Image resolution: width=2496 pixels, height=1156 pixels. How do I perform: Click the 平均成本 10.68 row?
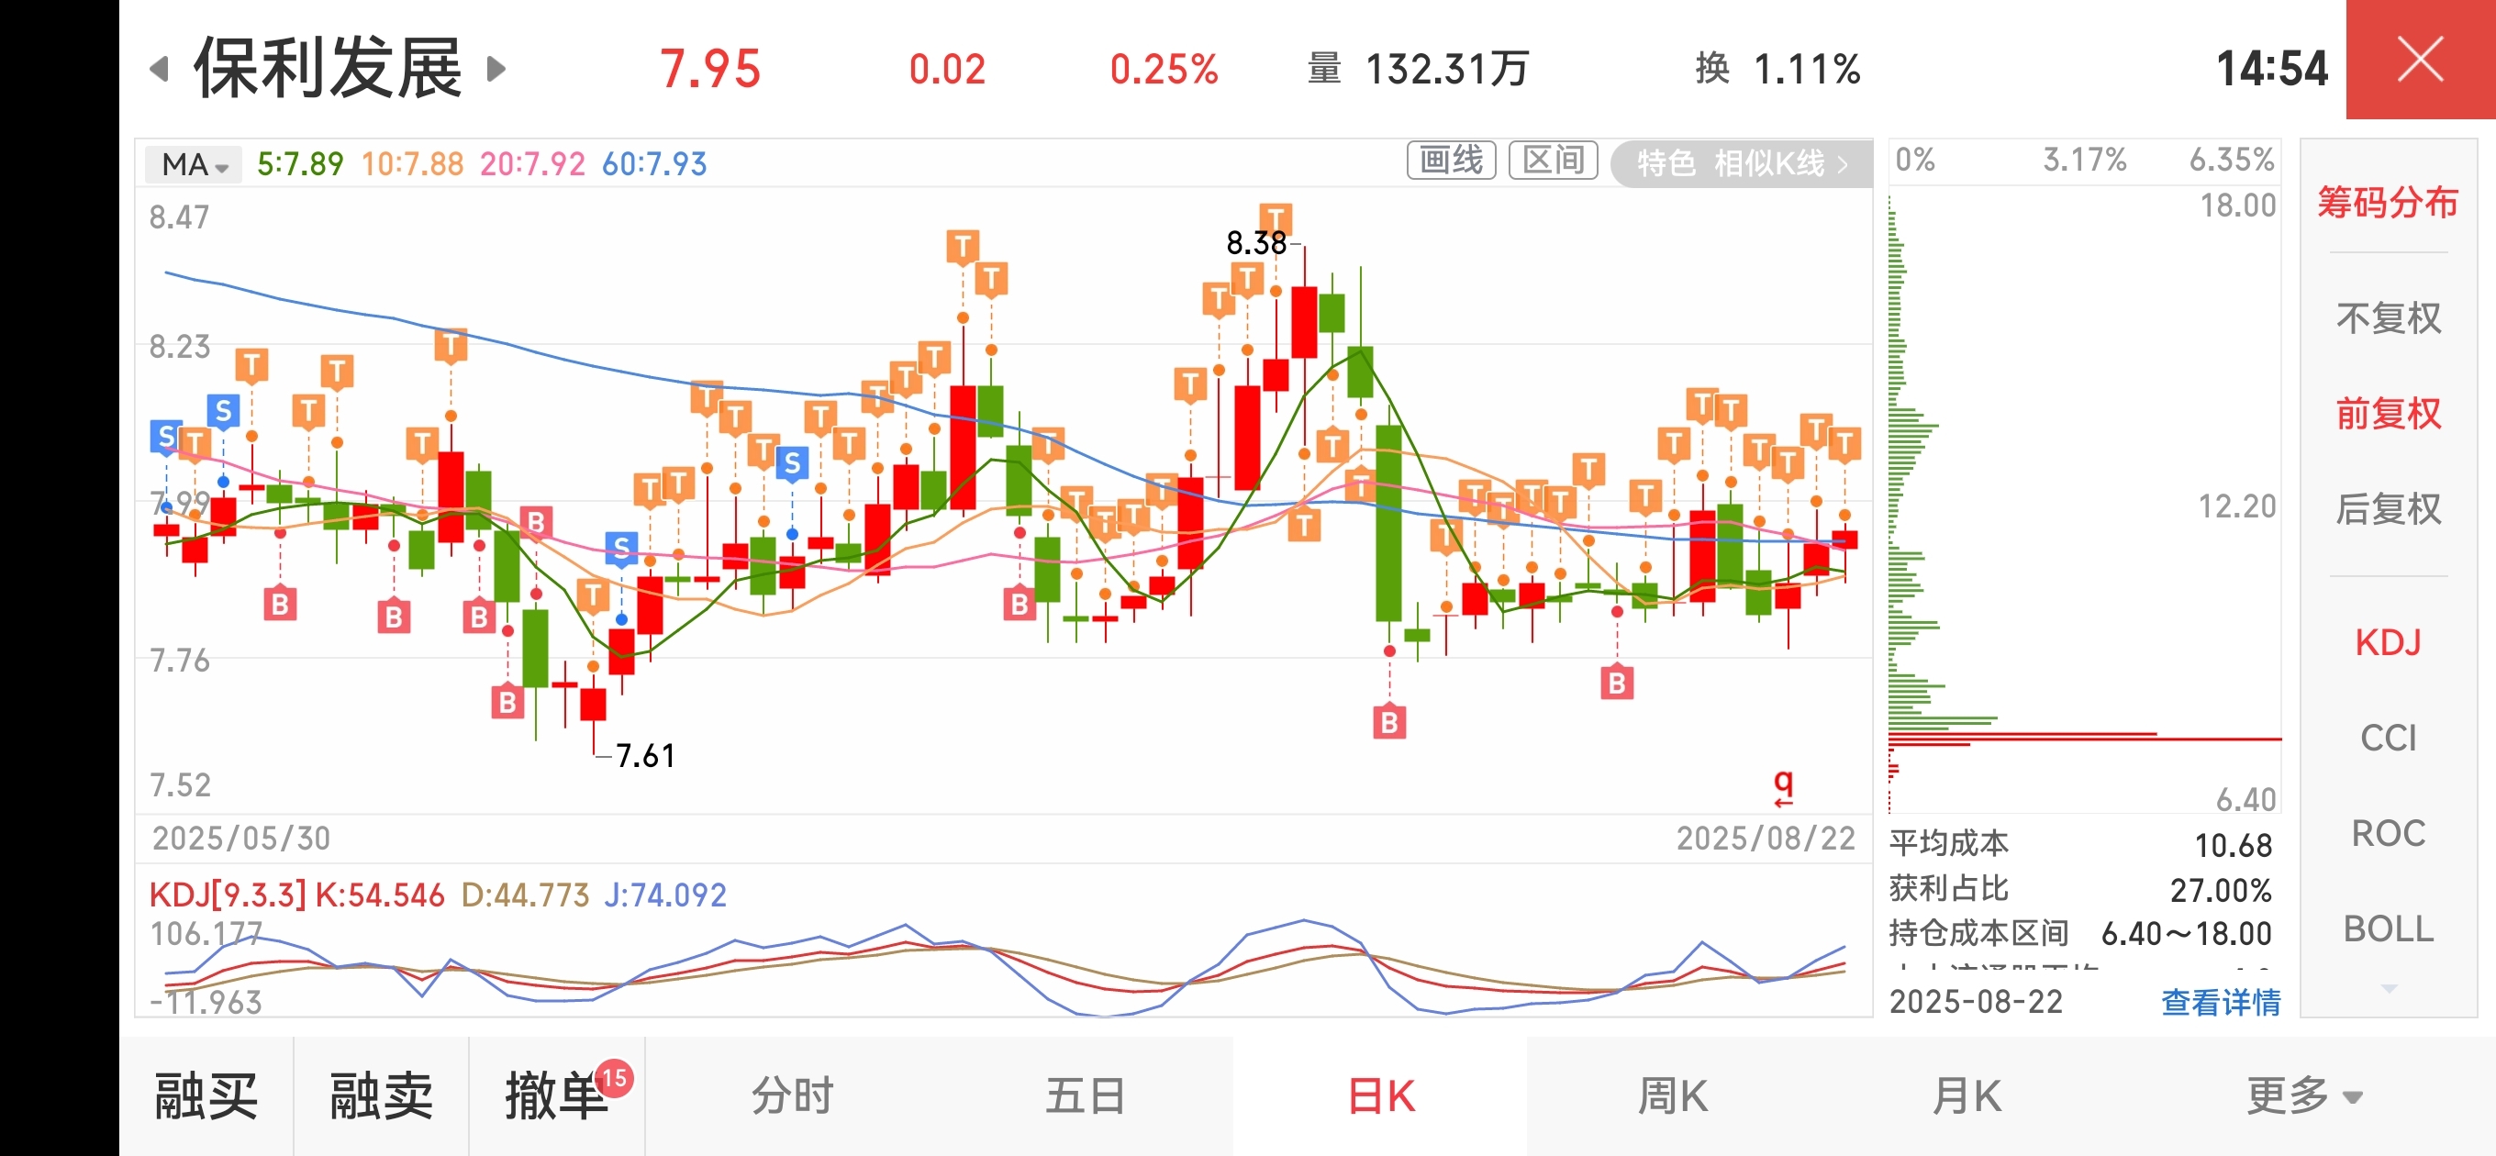coord(2080,844)
